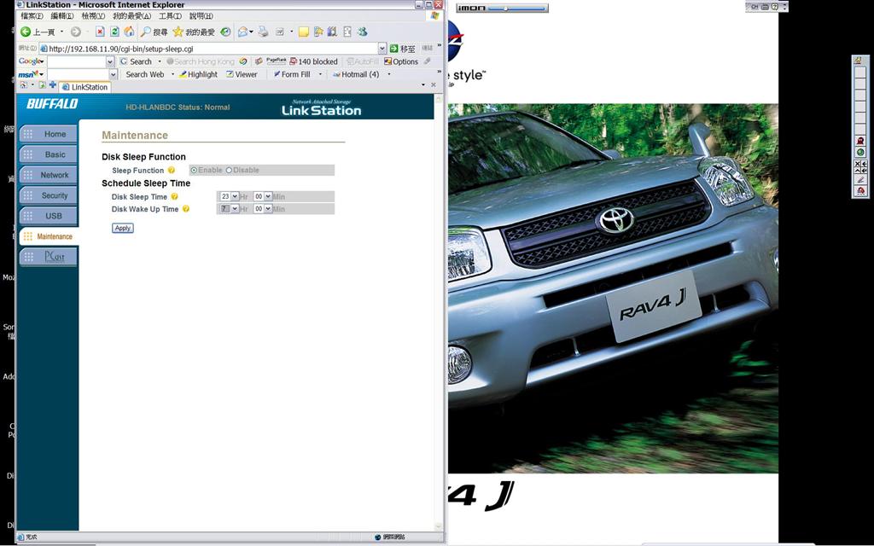Open the Network settings section

click(x=48, y=175)
